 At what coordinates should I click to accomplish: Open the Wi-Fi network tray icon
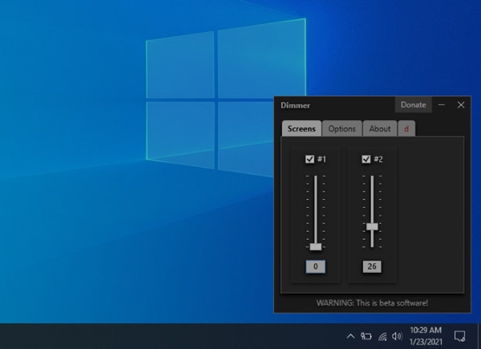pos(382,336)
